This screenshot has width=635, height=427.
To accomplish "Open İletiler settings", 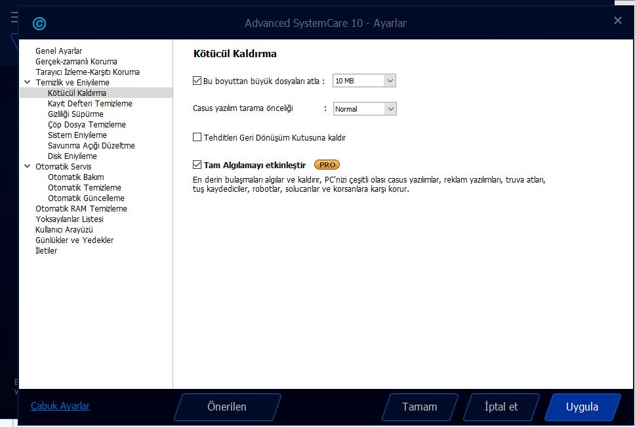I will click(x=46, y=250).
